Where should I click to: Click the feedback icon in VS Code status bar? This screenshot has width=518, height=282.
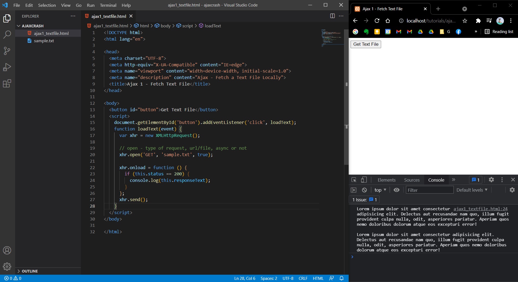point(331,278)
